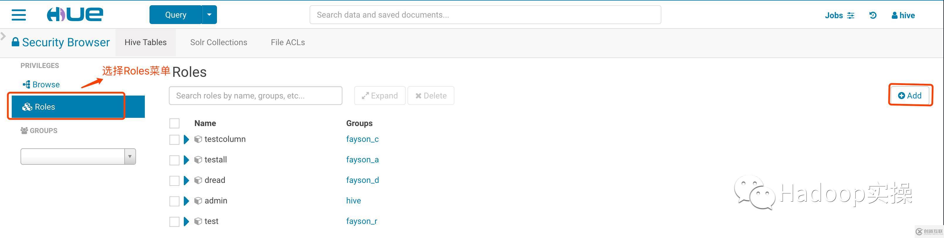The width and height of the screenshot is (944, 238).
Task: Open the fayson_c group link
Action: click(362, 140)
